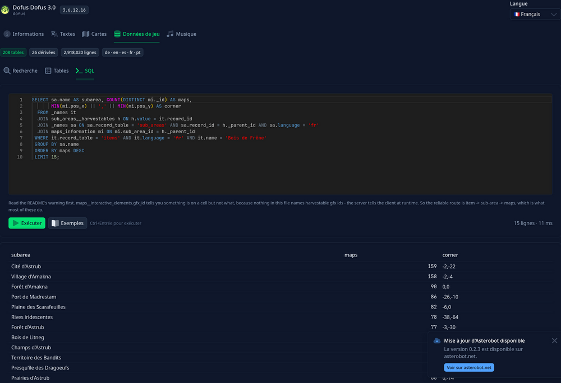
Task: Dismiss the Asterobot update notification
Action: (554, 340)
